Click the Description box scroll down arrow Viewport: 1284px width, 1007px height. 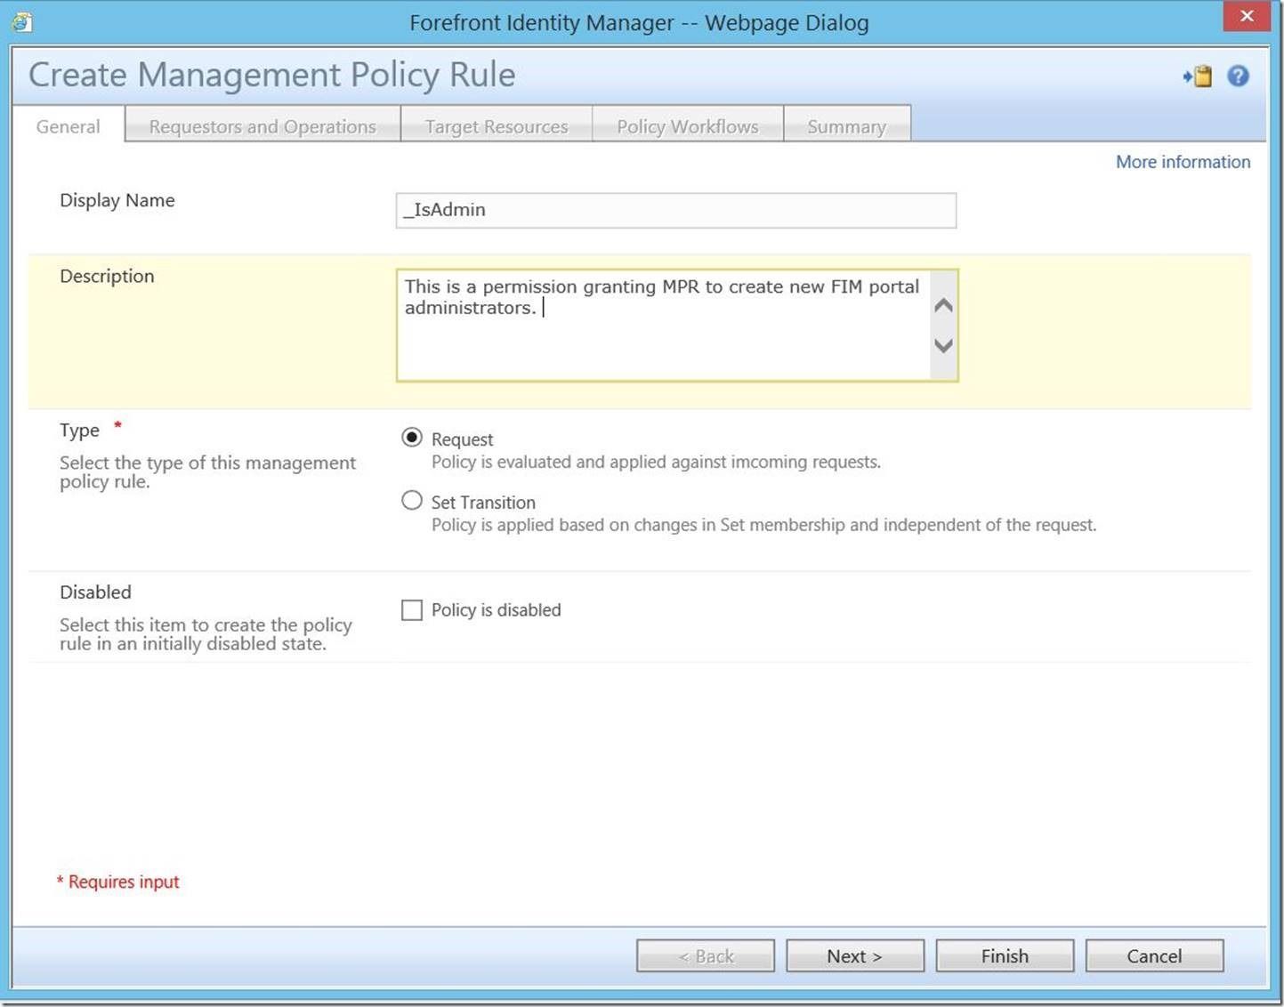pos(943,345)
